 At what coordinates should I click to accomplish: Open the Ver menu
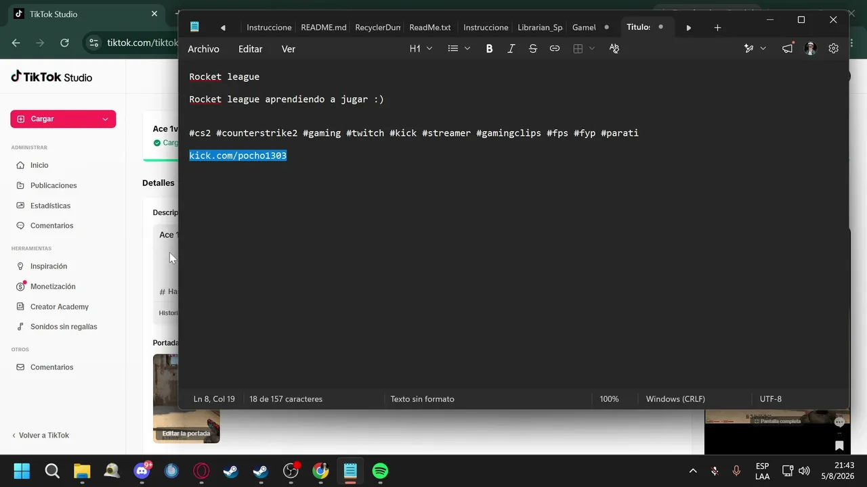coord(289,49)
